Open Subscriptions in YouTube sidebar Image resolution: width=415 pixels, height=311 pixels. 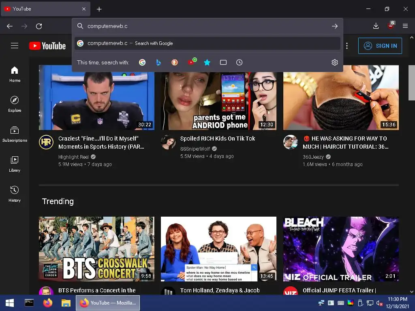pyautogui.click(x=15, y=134)
